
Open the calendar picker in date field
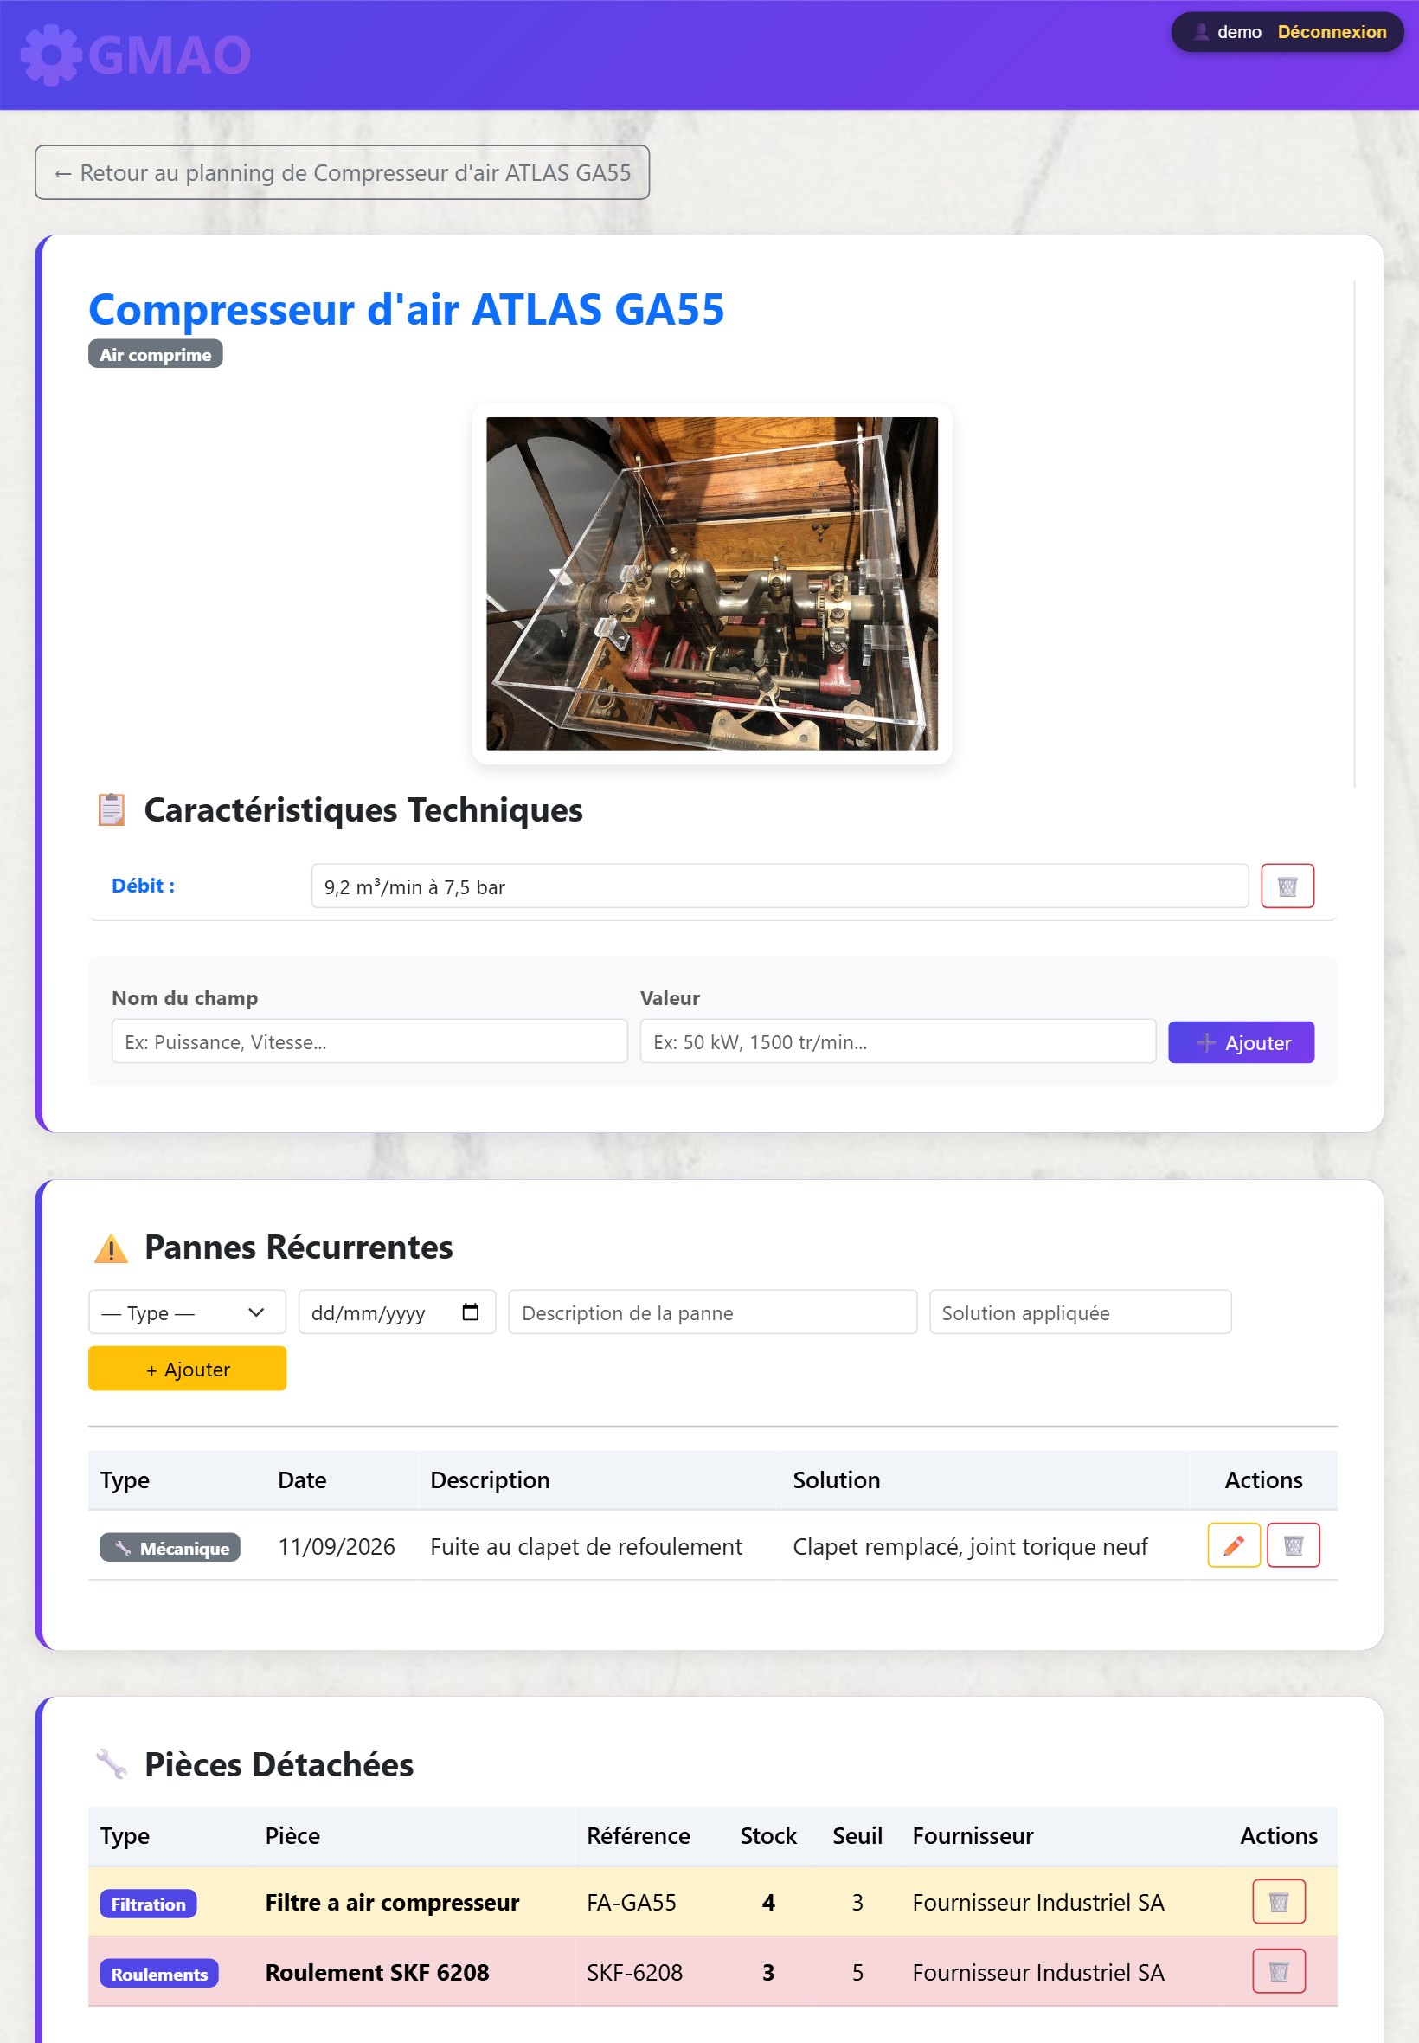pyautogui.click(x=471, y=1312)
